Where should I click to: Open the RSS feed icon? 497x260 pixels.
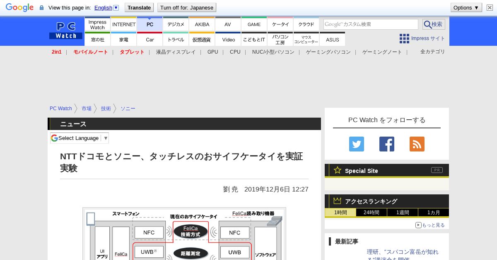tap(417, 144)
